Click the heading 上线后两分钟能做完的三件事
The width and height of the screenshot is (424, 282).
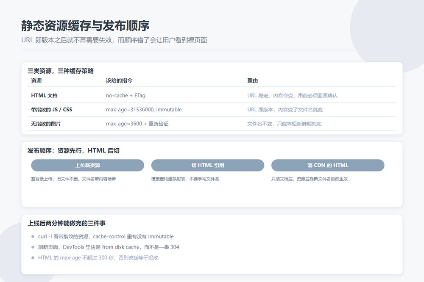pyautogui.click(x=67, y=223)
